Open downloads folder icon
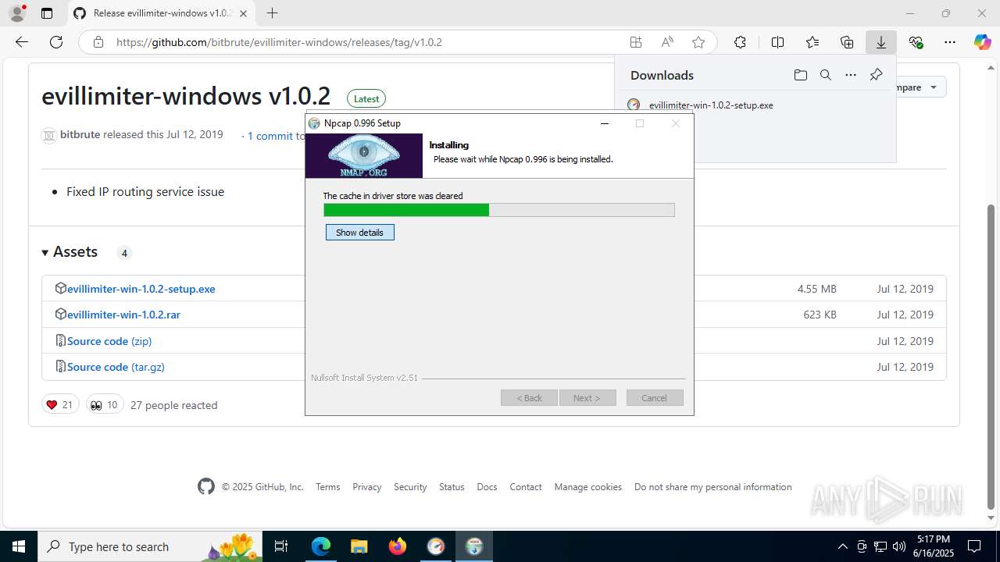1000x562 pixels. tap(800, 75)
